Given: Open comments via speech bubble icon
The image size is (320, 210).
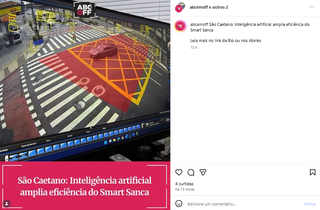Looking at the screenshot, I should coord(191,172).
